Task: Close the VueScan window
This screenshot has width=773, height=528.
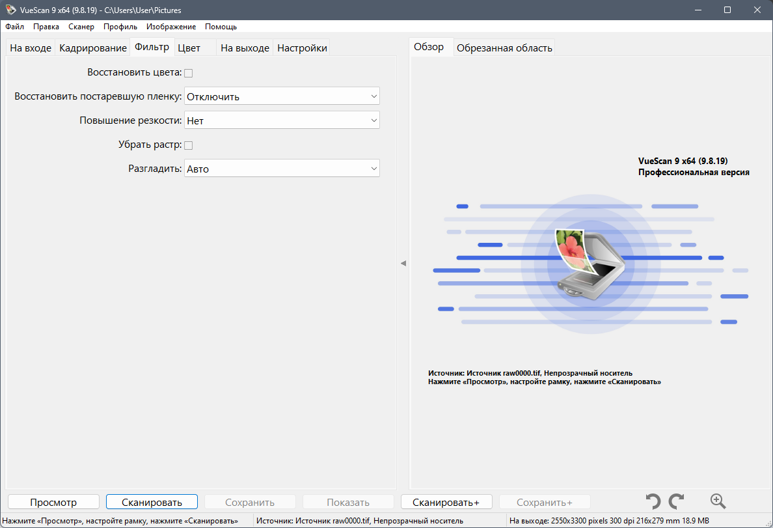Action: 757,10
